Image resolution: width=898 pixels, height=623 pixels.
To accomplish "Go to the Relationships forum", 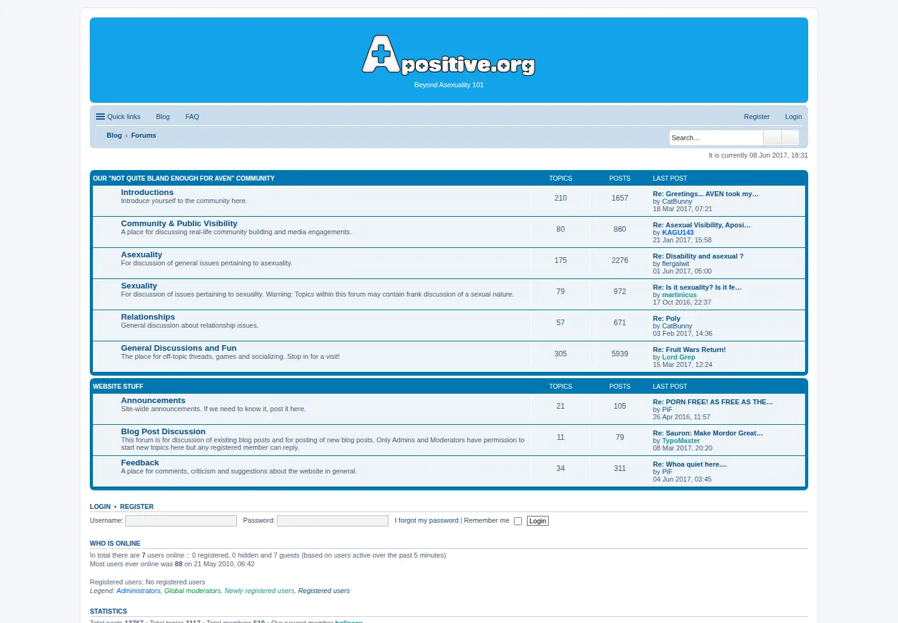I will (148, 317).
